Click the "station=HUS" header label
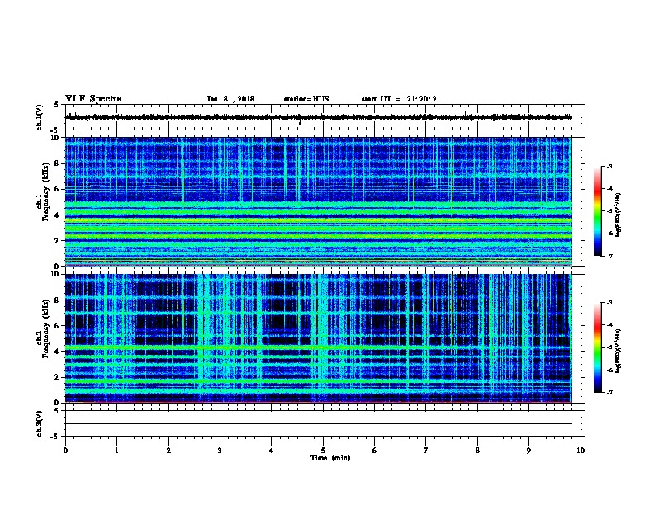Image resolution: width=654 pixels, height=505 pixels. tap(306, 99)
